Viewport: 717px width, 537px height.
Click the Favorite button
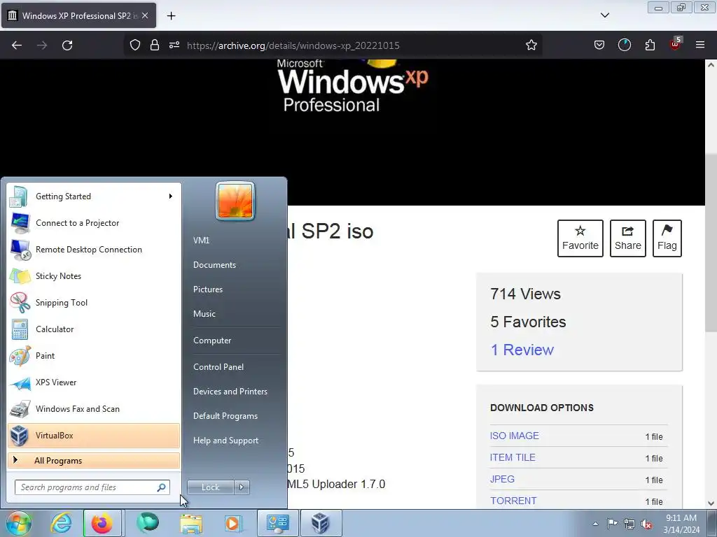[x=580, y=238]
